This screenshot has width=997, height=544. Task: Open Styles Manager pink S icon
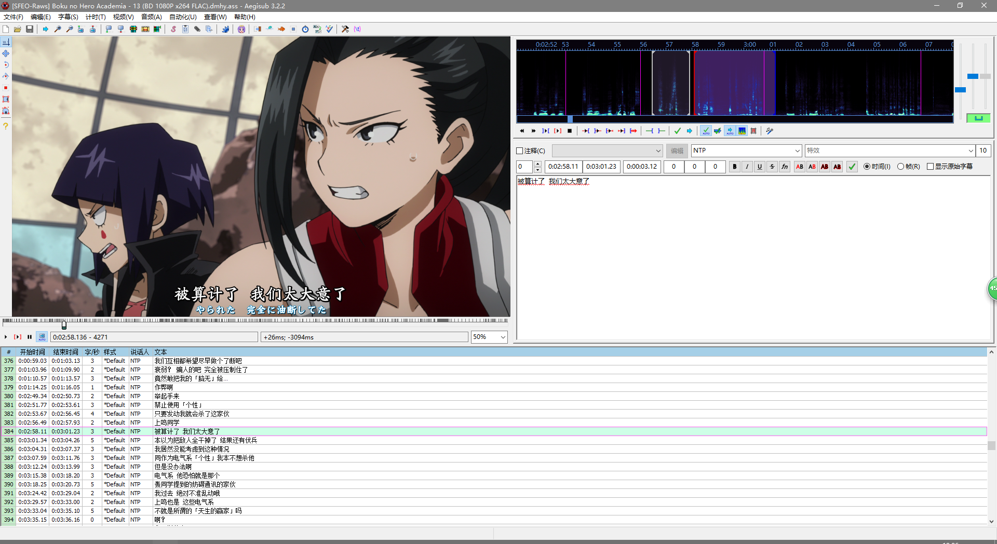pos(173,29)
